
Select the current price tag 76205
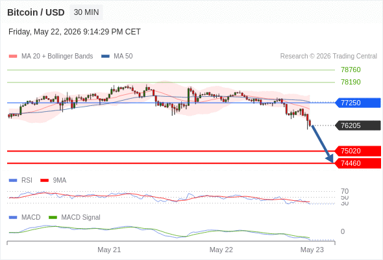pos(358,125)
